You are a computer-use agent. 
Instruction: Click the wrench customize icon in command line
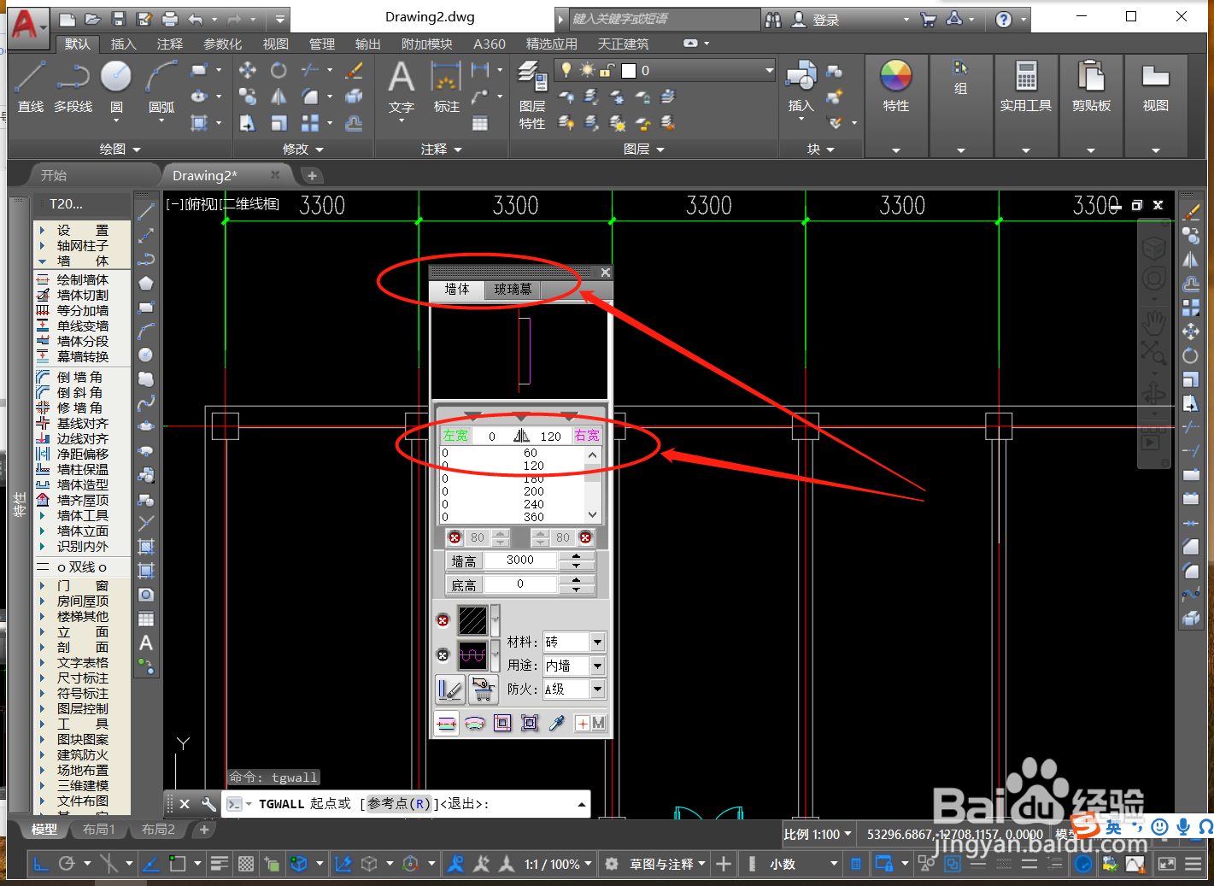(208, 804)
